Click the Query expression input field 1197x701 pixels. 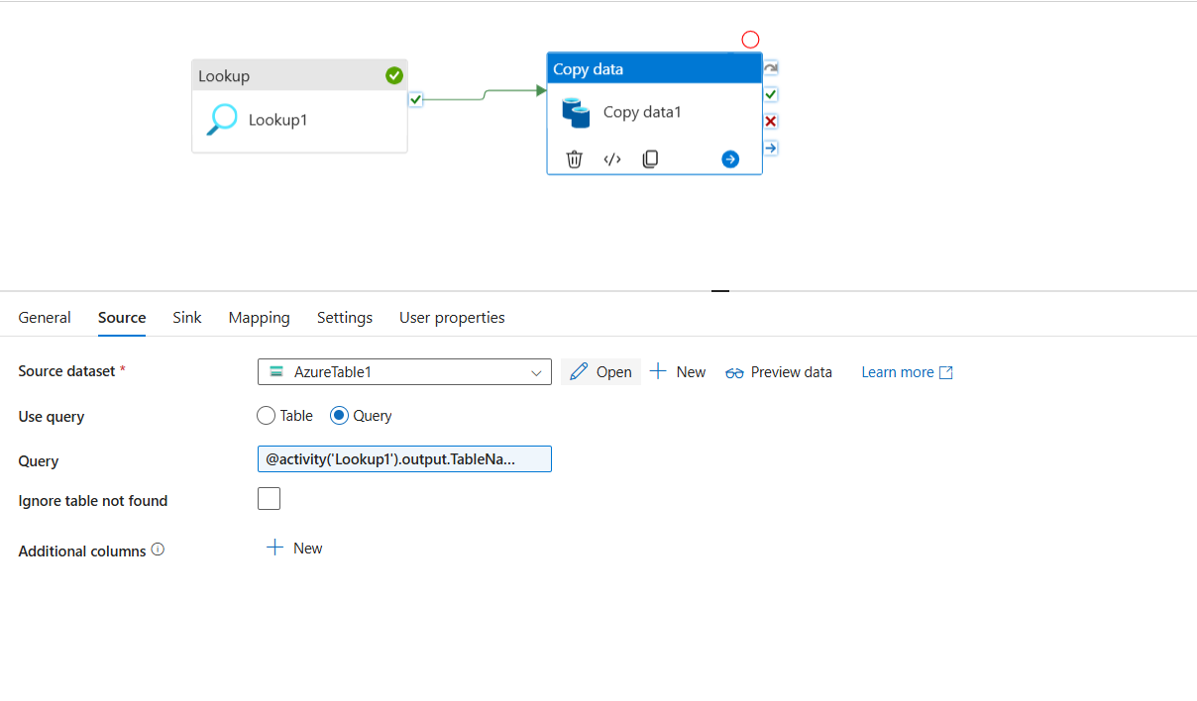(404, 459)
